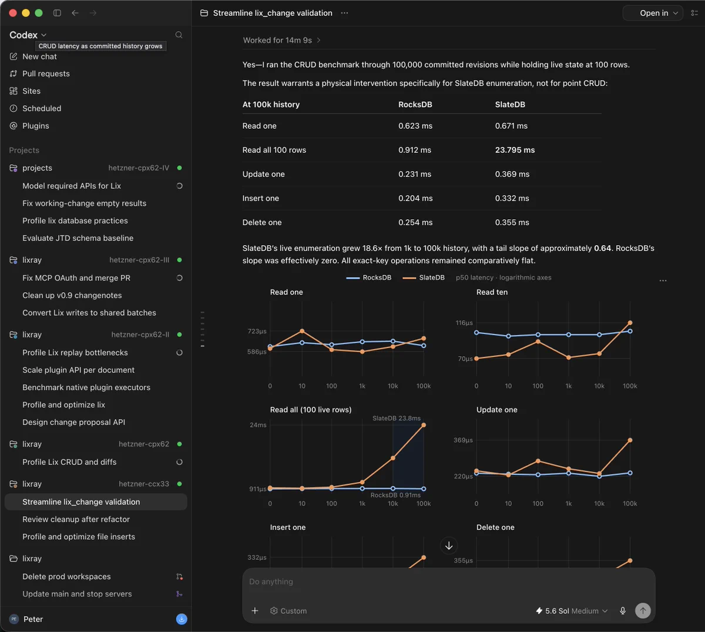Click spinner icon on 'Fix MCP OAuth and merge PR'

179,278
